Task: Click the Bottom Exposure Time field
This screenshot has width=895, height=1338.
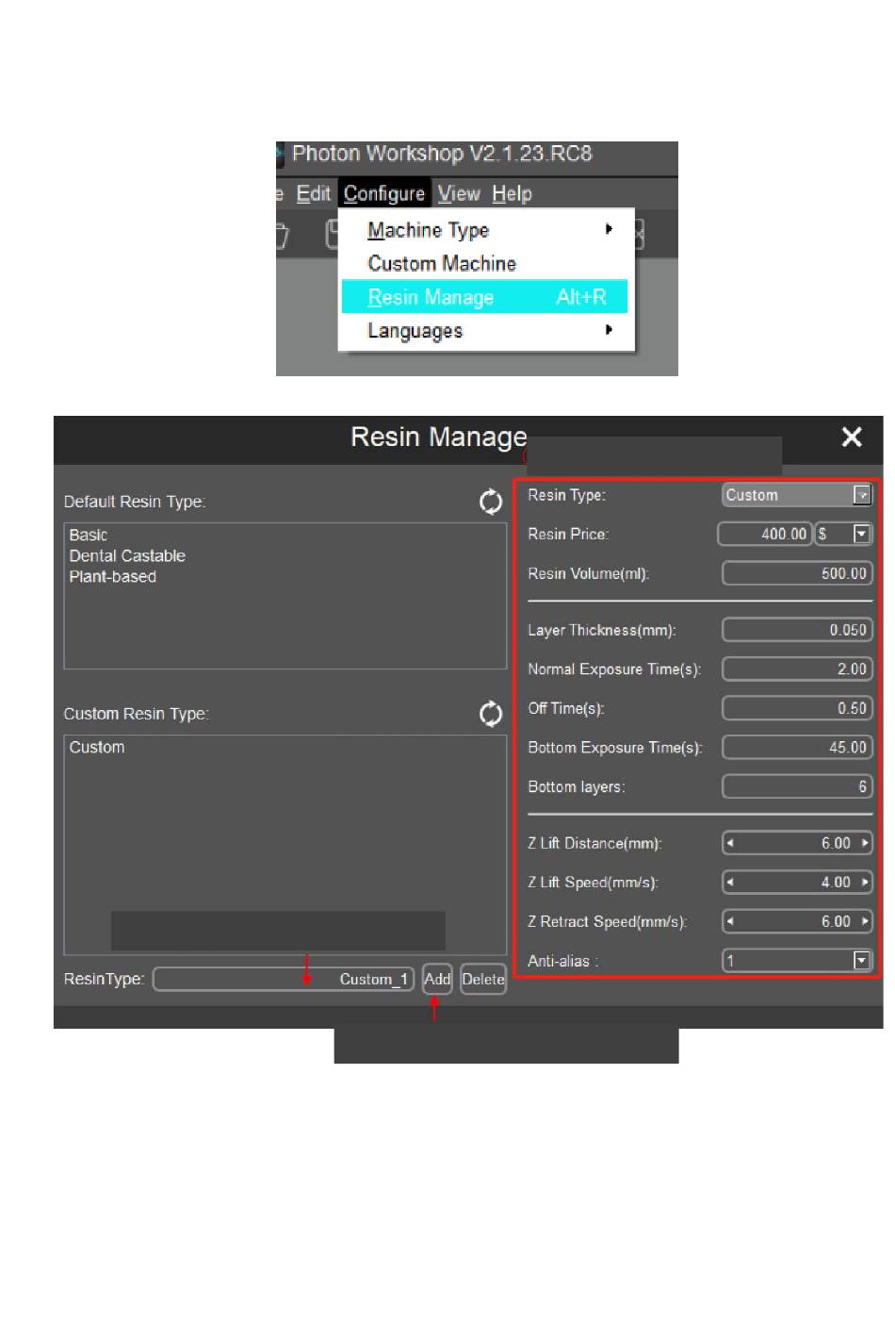Action: tap(796, 748)
